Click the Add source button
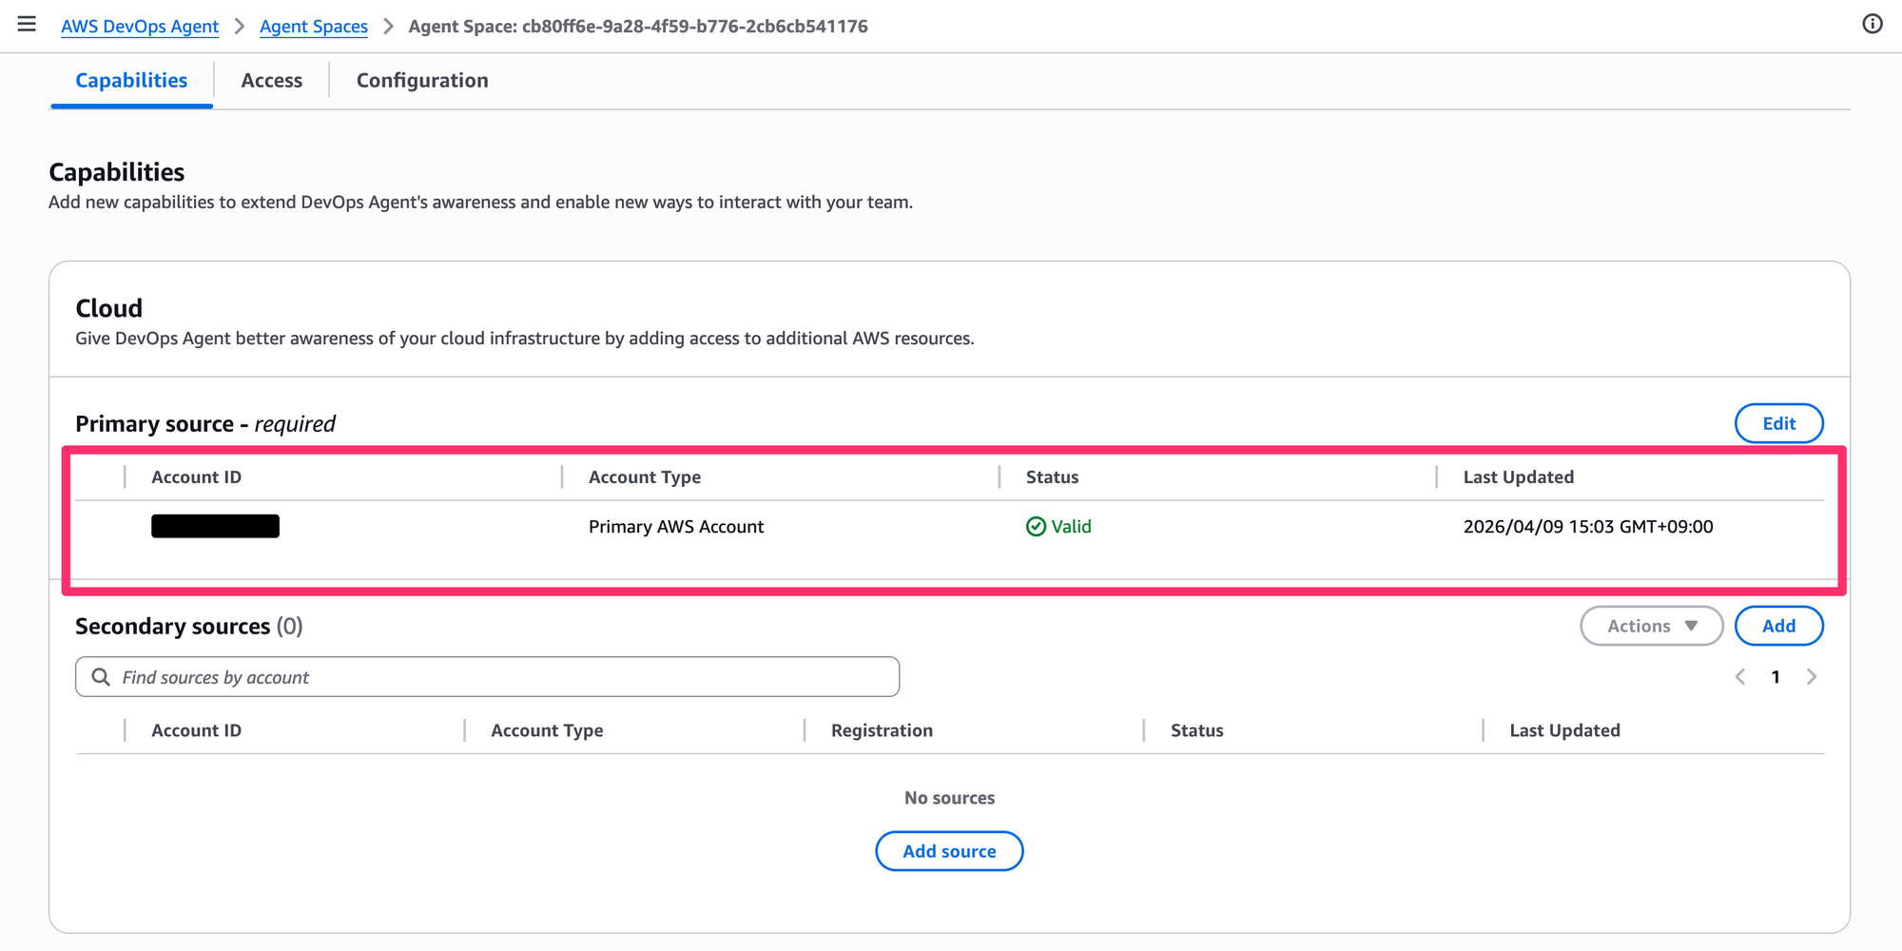The width and height of the screenshot is (1902, 951). pos(949,851)
